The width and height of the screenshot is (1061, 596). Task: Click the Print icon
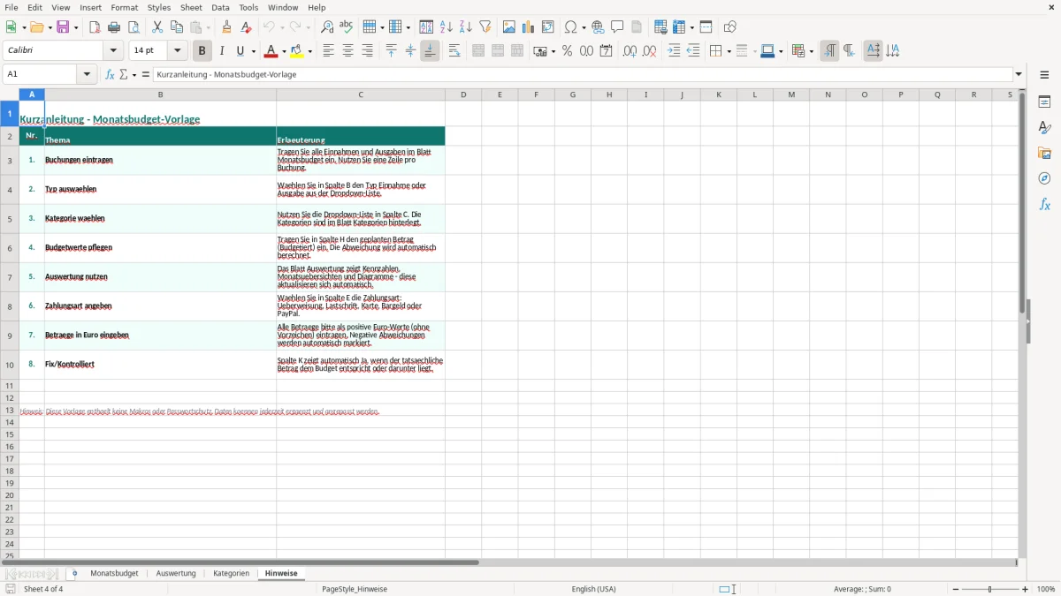pyautogui.click(x=114, y=27)
